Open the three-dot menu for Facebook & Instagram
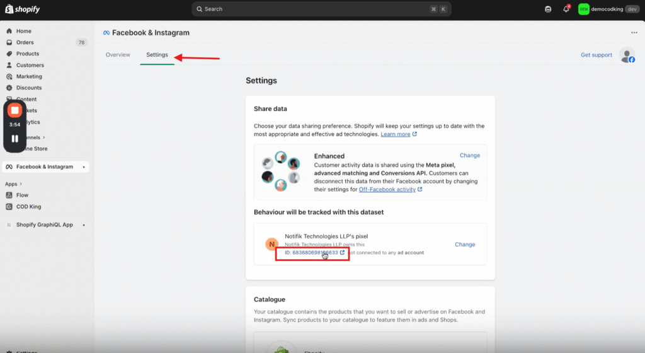The width and height of the screenshot is (645, 353). (634, 33)
